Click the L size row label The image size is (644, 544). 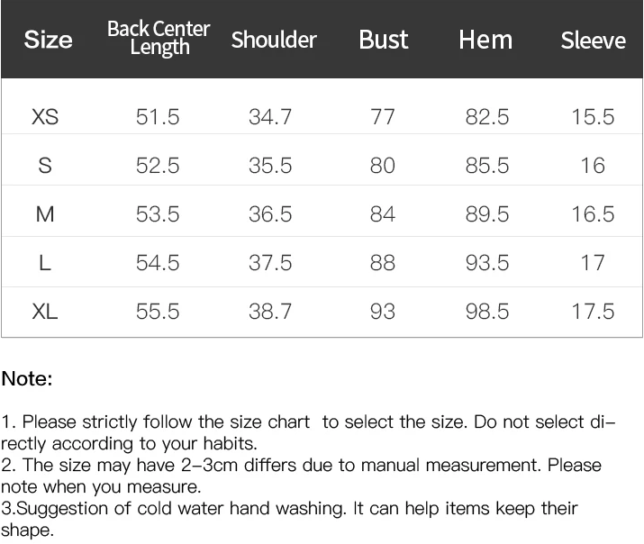(x=45, y=263)
